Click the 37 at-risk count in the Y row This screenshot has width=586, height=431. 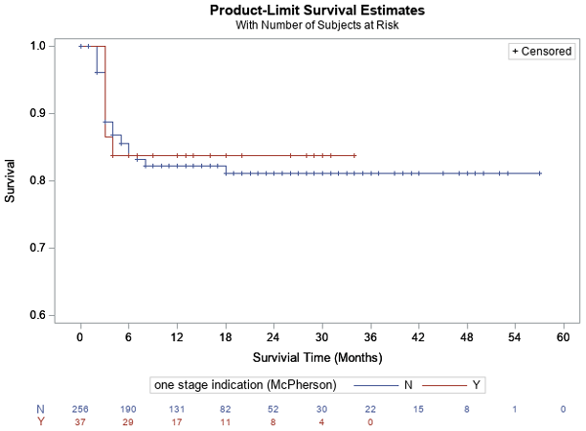pyautogui.click(x=80, y=420)
